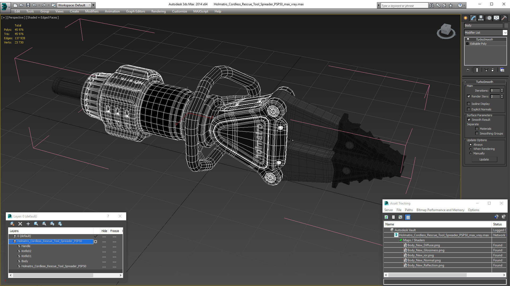Screen dimensions: 510x286
Task: Click the Hide column header in Layer dialog
Action: (x=104, y=231)
